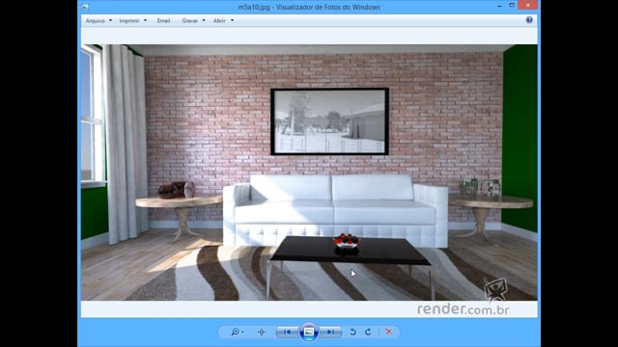Expand the Imprimir dropdown arrow
The width and height of the screenshot is (618, 347).
coord(146,20)
